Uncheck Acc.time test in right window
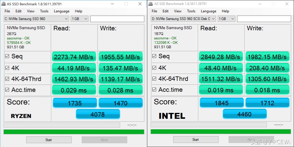 (x=154, y=90)
